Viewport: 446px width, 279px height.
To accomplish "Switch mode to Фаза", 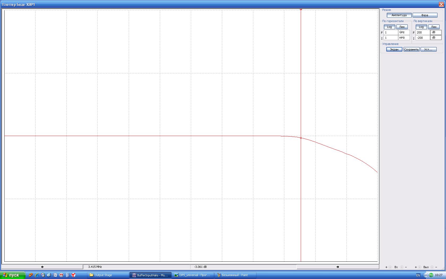I will (x=425, y=15).
